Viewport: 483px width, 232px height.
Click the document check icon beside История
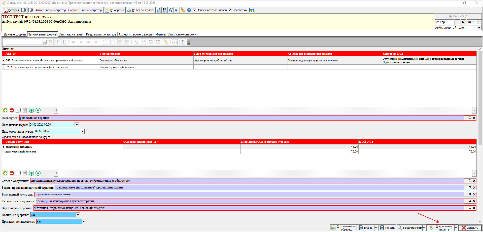pyautogui.click(x=24, y=10)
